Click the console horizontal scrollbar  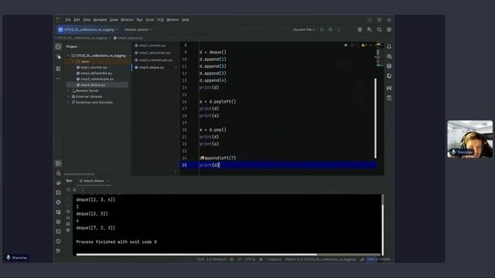[x=196, y=254]
